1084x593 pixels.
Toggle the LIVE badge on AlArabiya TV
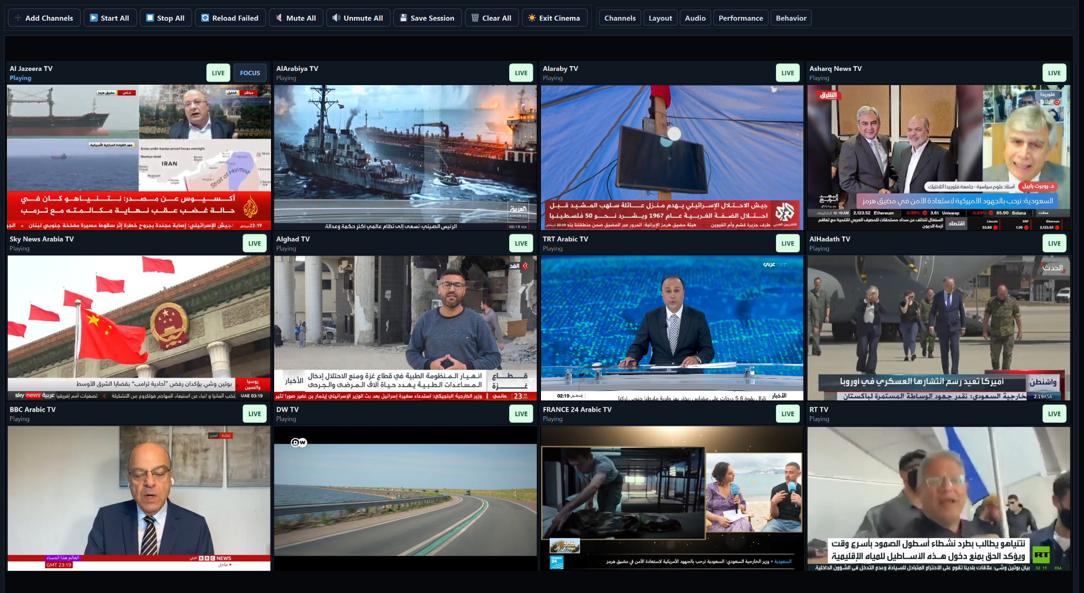pyautogui.click(x=521, y=73)
